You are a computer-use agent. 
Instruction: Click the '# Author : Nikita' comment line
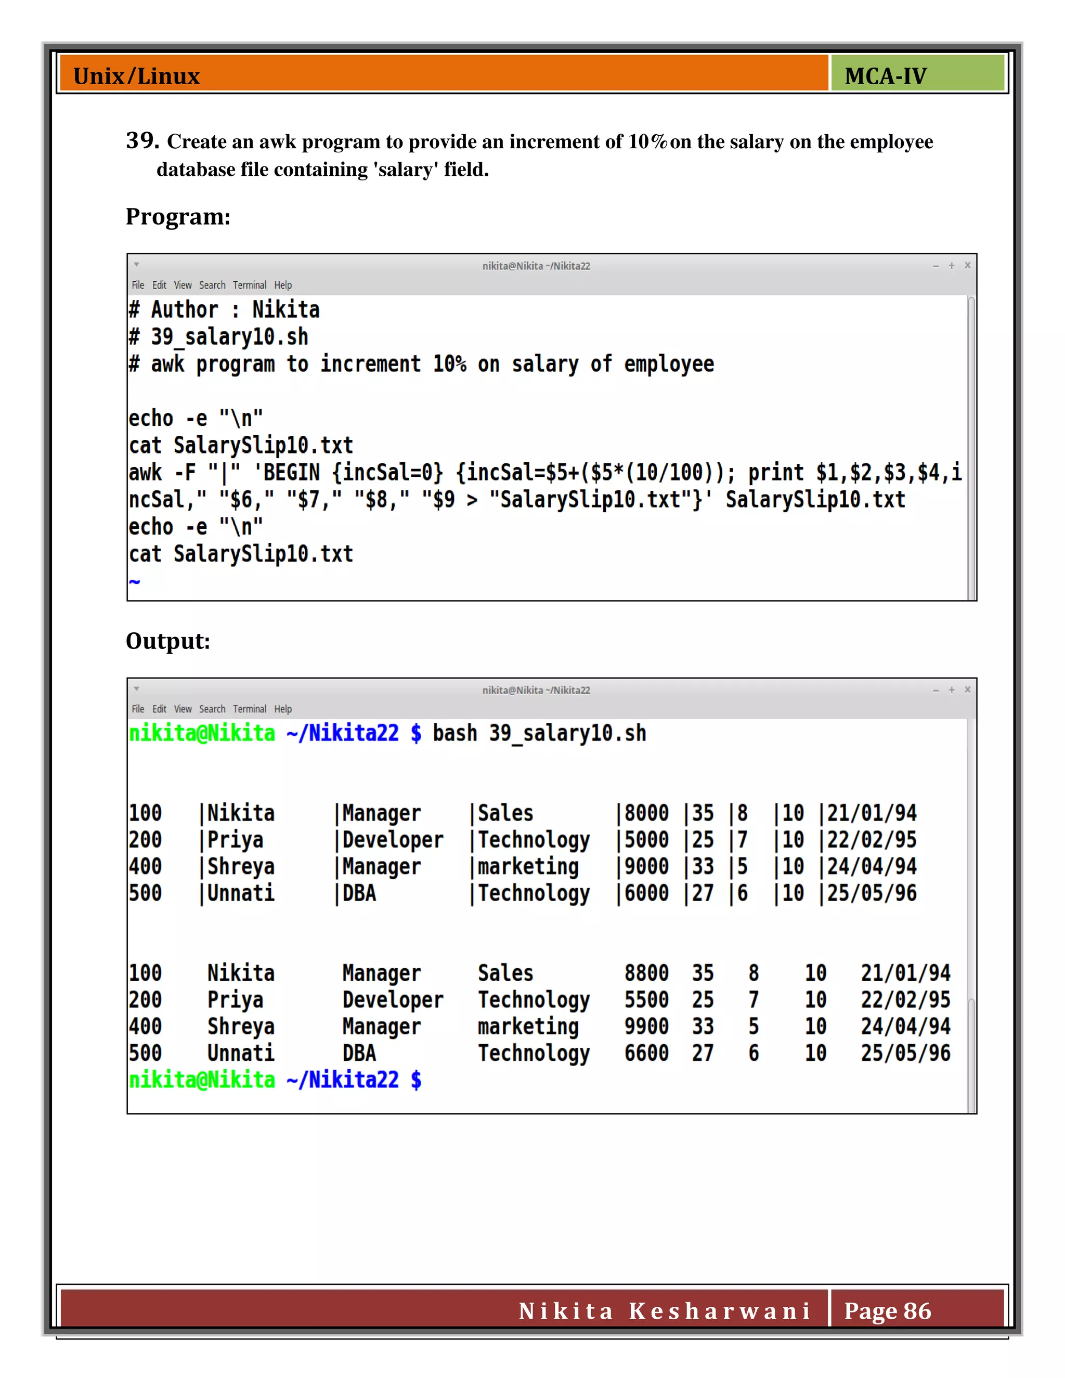[x=224, y=310]
